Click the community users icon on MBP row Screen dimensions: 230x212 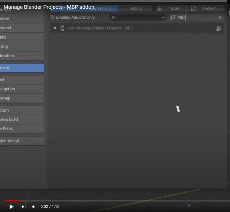click(219, 28)
